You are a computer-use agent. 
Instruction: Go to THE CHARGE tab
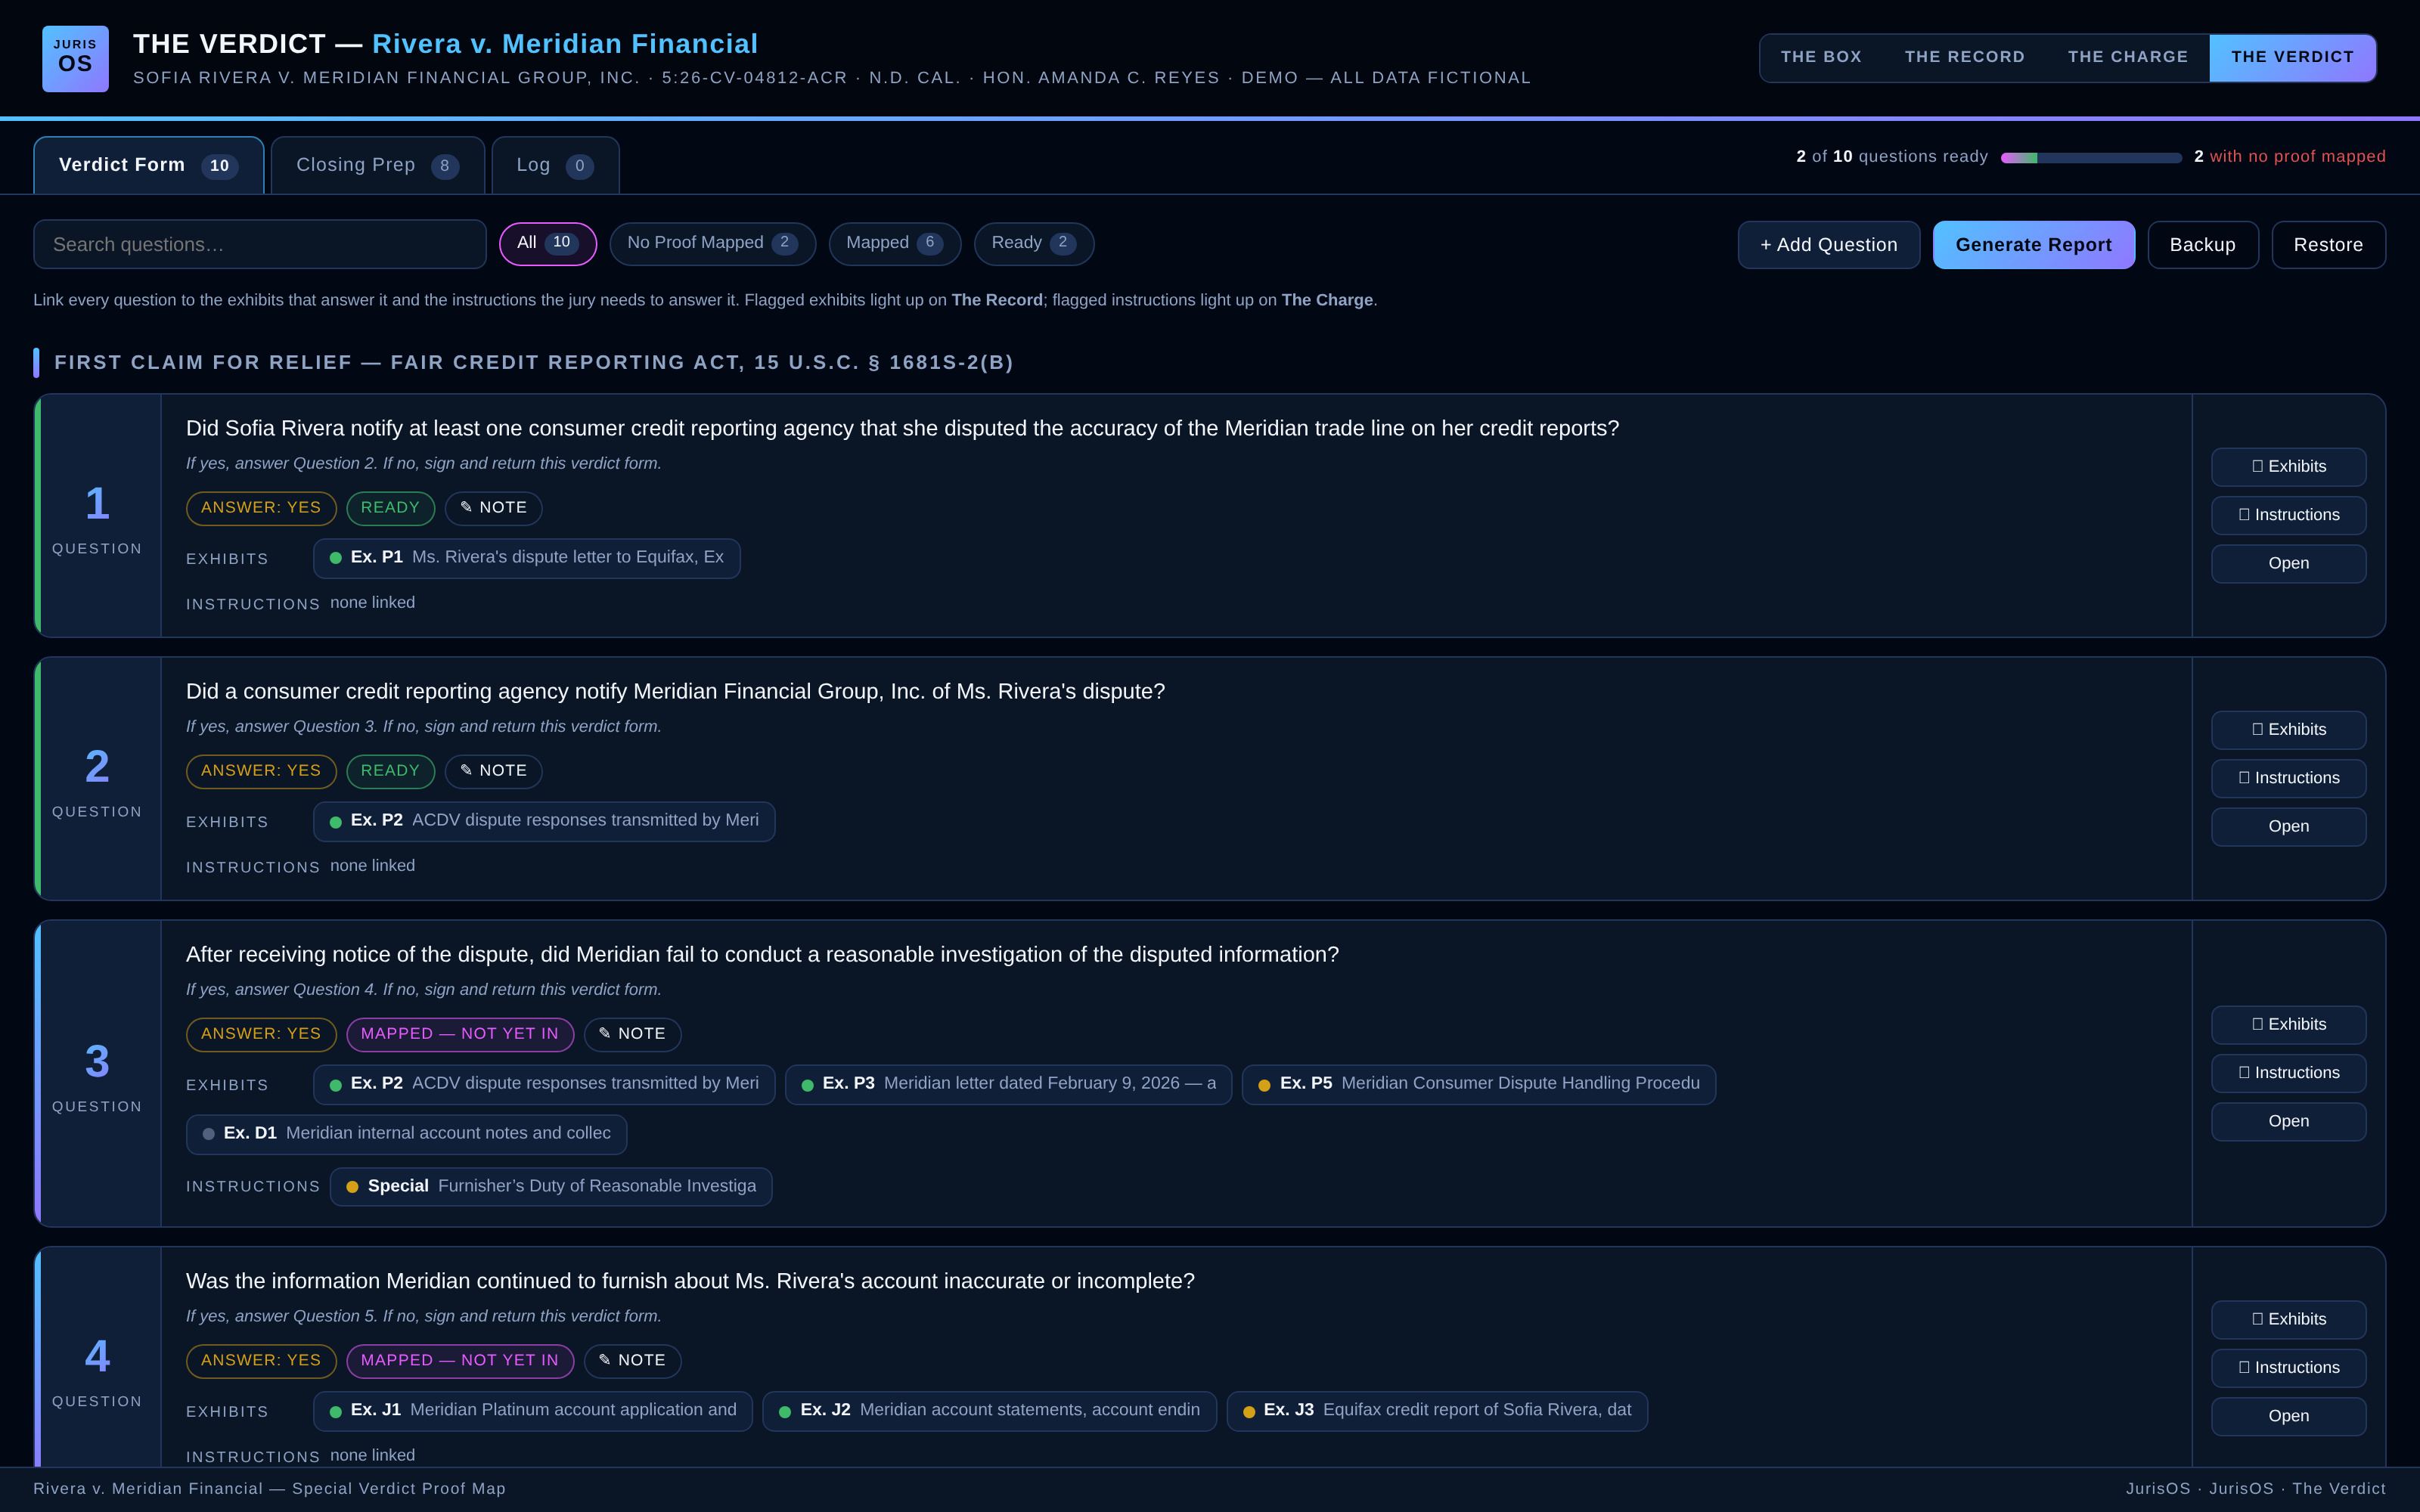click(2127, 57)
